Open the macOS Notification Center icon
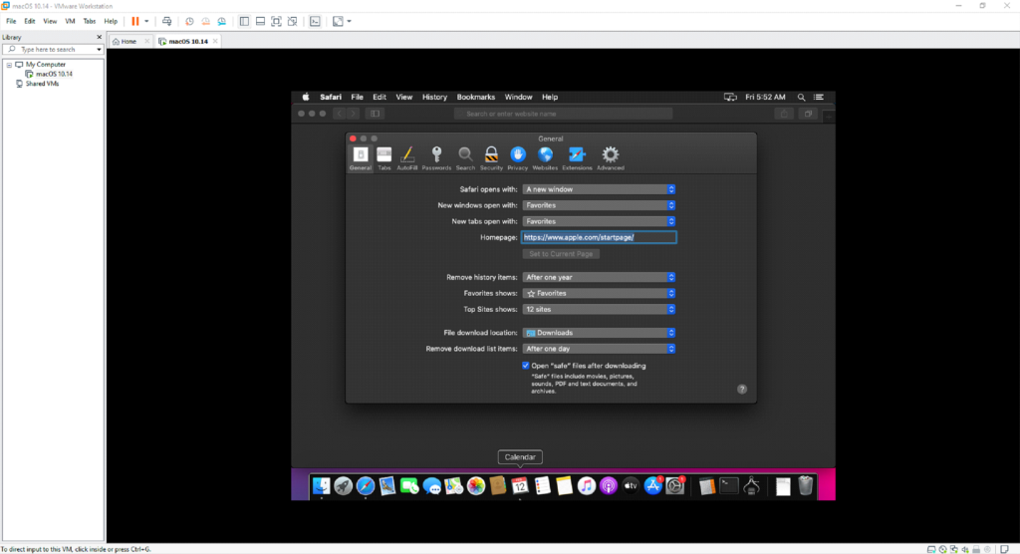 (x=819, y=97)
